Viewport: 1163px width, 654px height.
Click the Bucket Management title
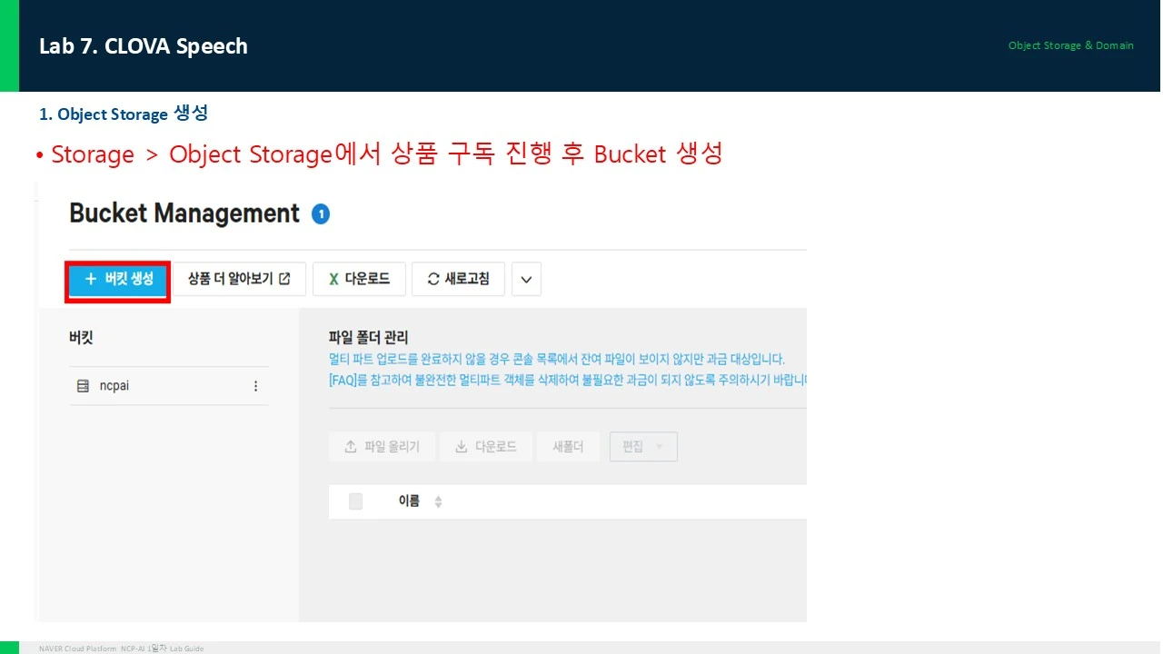tap(184, 213)
